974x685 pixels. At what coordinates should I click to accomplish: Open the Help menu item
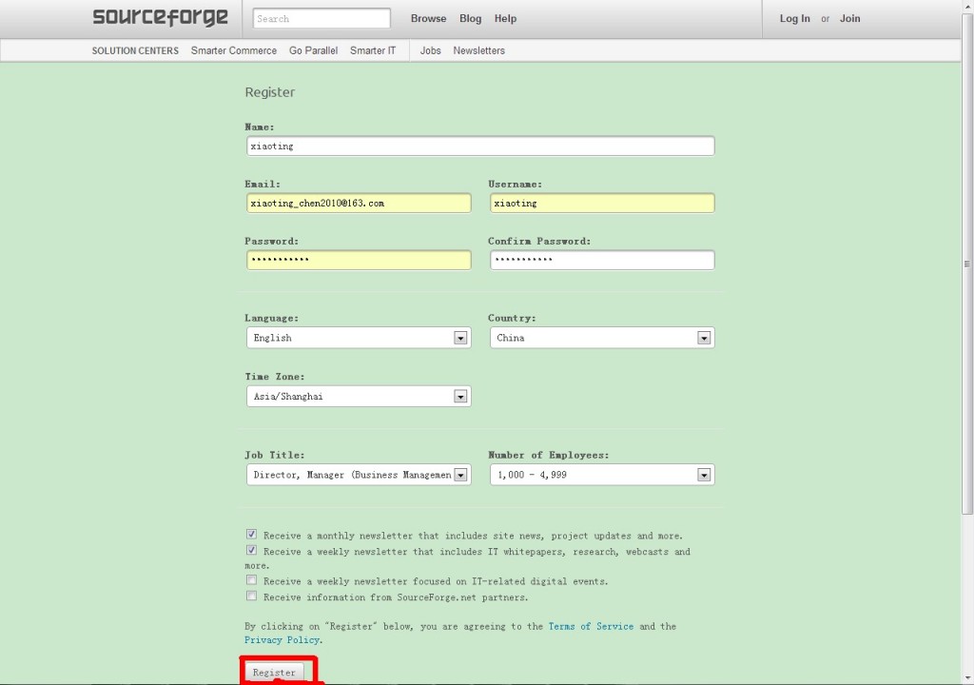505,19
